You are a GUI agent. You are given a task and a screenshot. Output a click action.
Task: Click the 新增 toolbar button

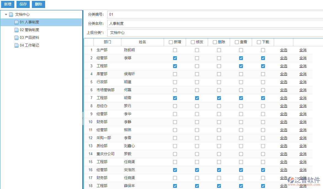click(7, 4)
